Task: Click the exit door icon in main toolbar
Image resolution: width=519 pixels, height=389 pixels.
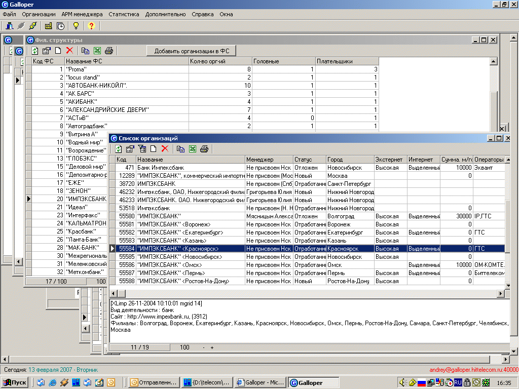Action: point(10,25)
